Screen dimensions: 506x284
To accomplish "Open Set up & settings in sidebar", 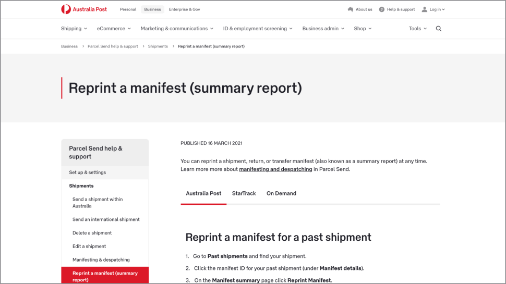I will click(x=88, y=172).
